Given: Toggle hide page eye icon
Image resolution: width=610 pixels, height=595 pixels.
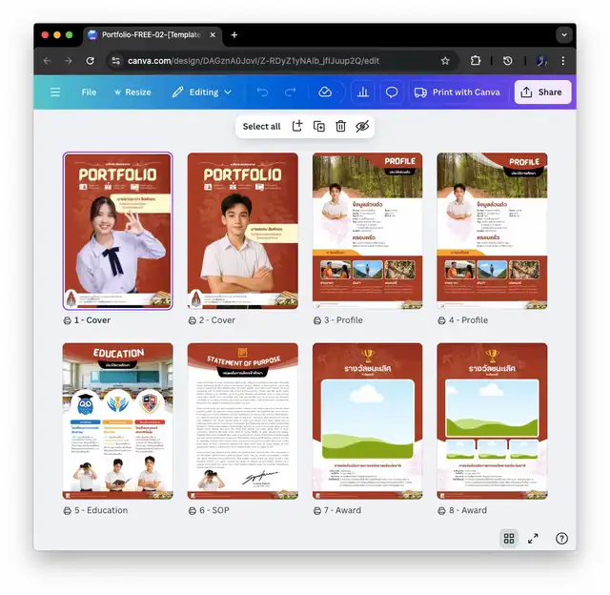Looking at the screenshot, I should [362, 126].
